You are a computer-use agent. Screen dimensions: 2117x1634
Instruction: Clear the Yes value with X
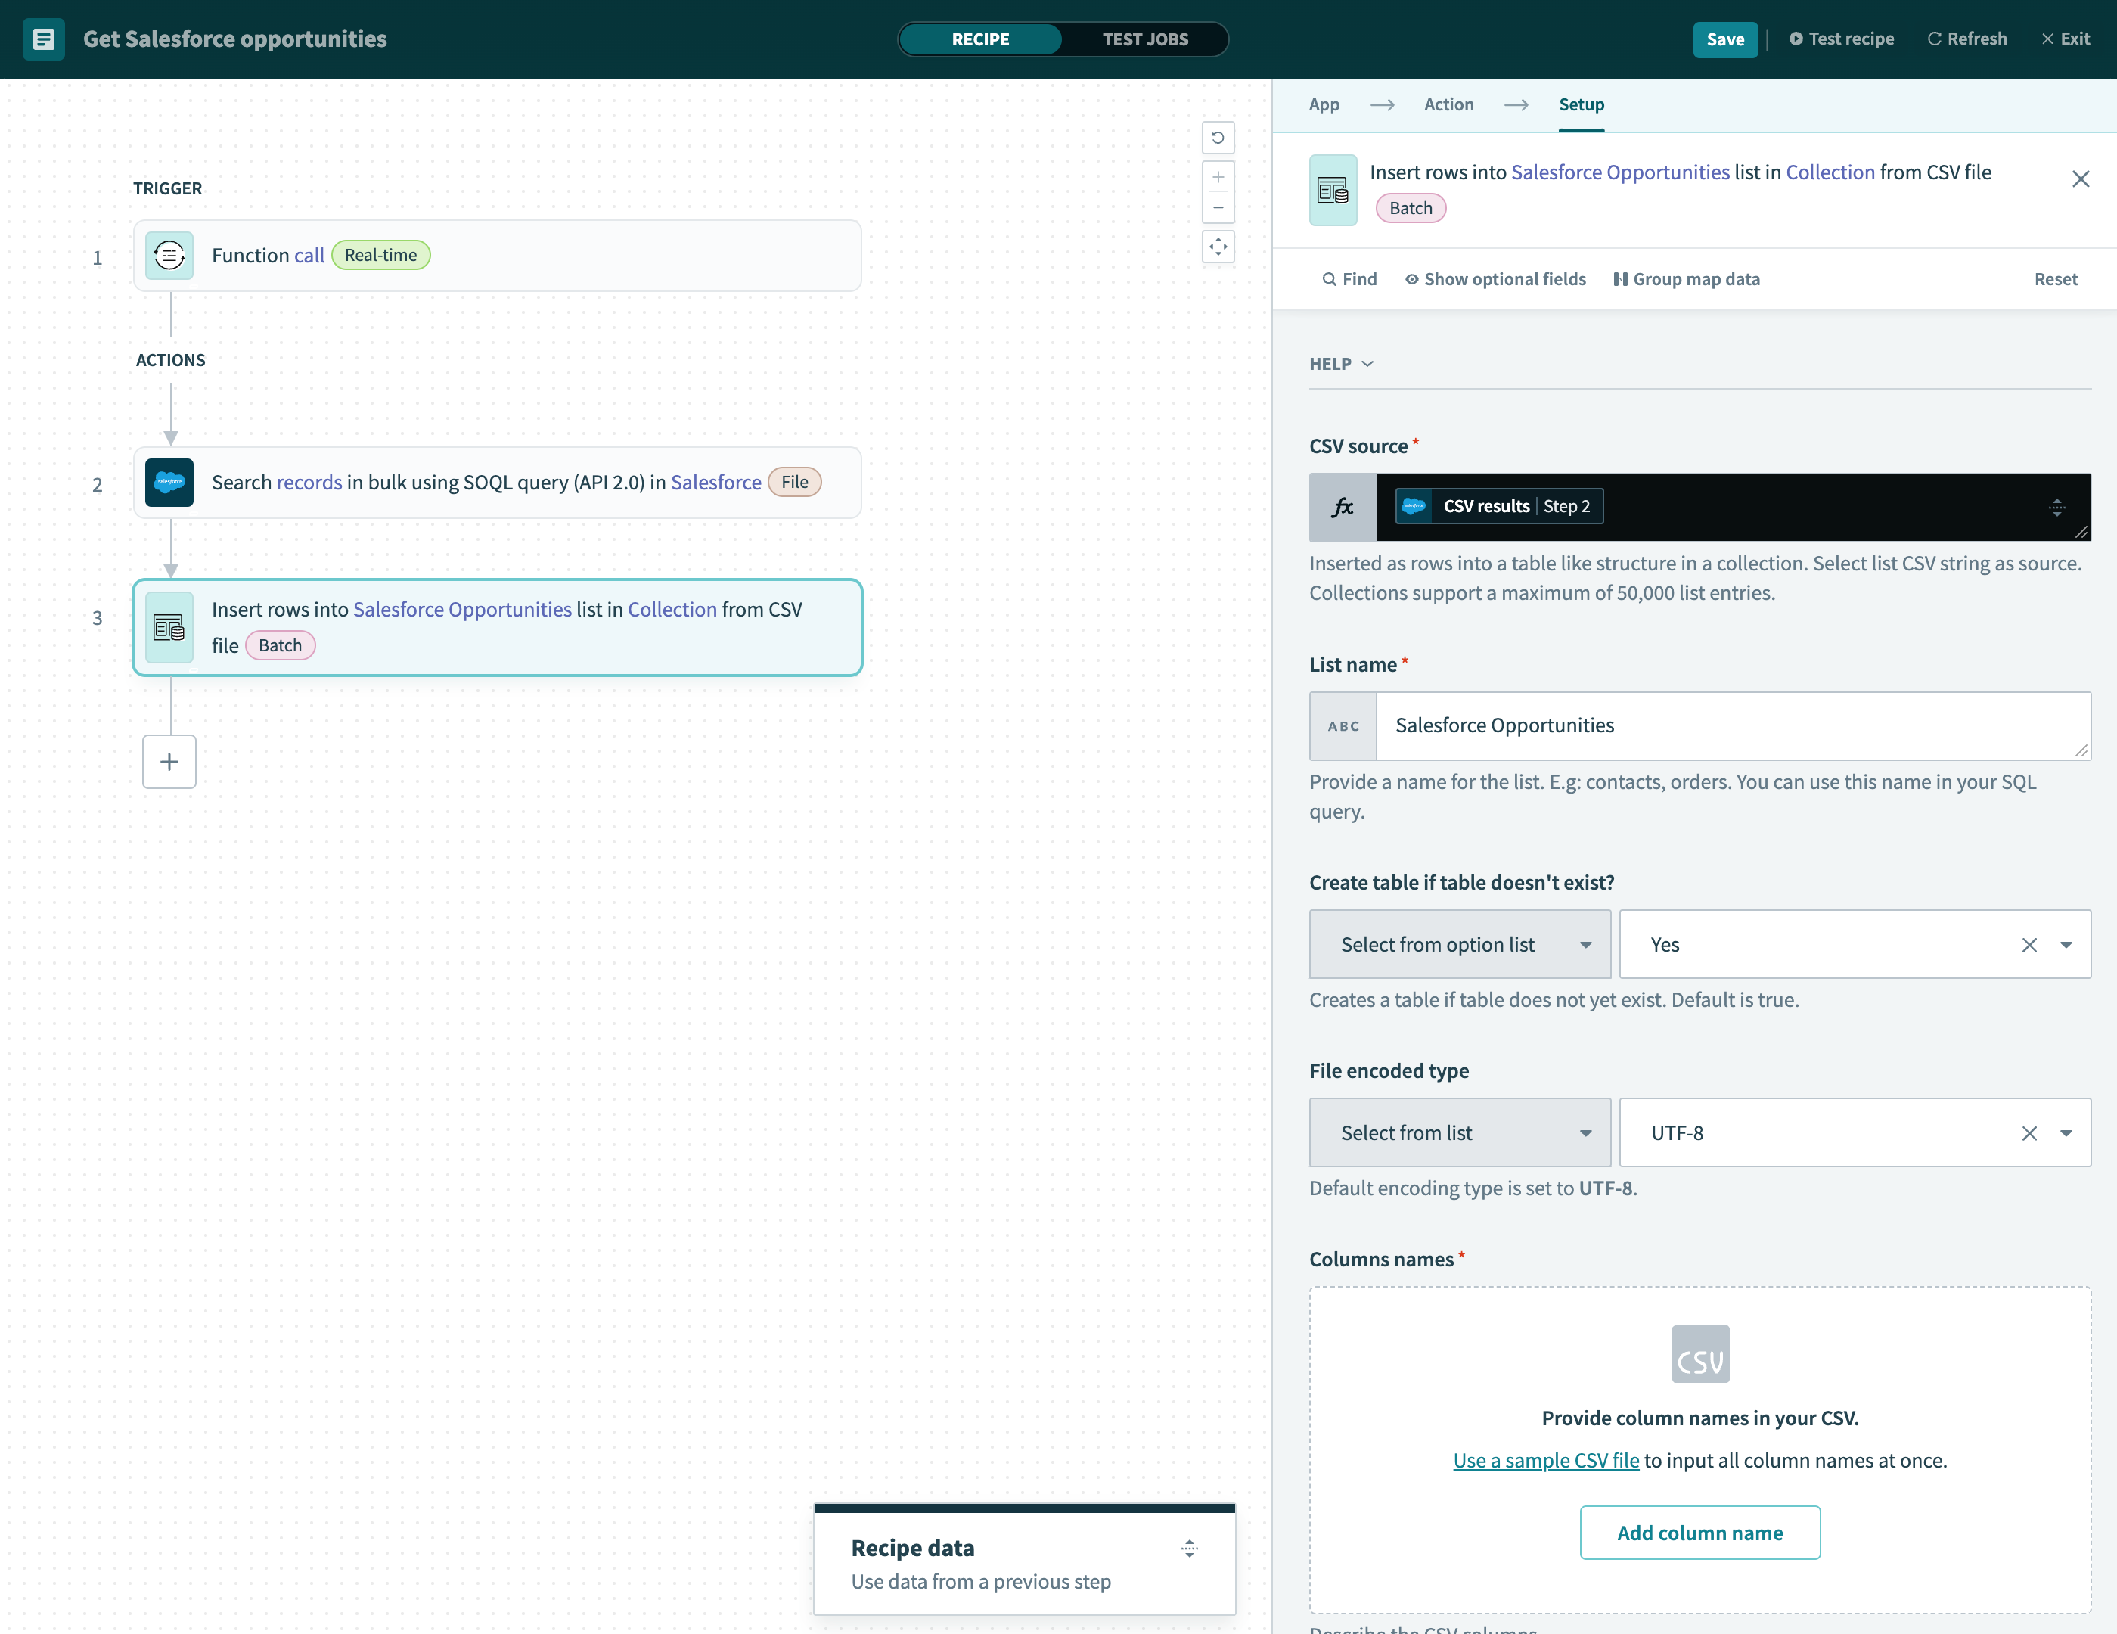coord(2029,945)
